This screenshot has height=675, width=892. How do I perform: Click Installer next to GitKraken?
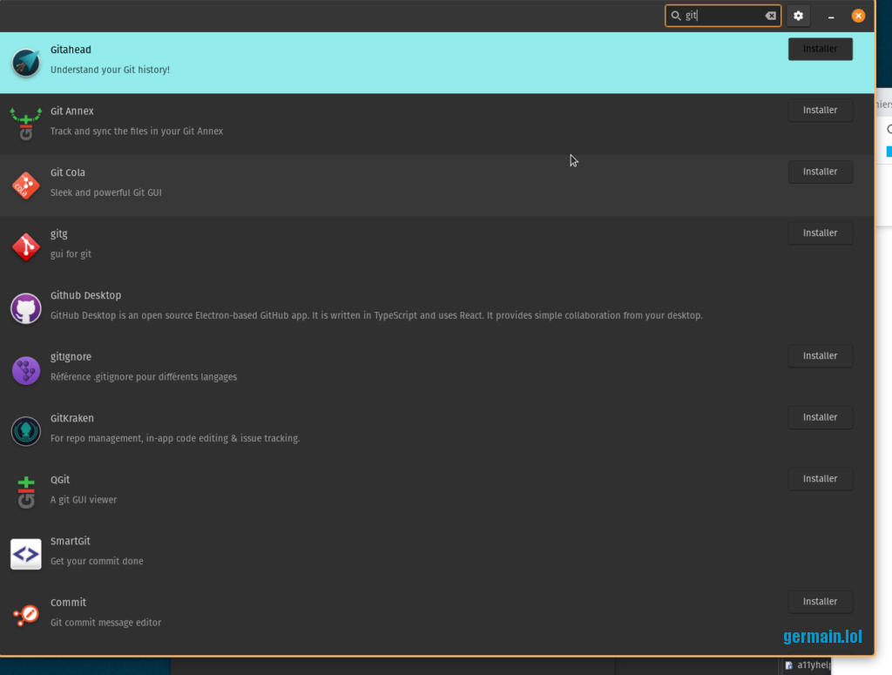(x=820, y=418)
